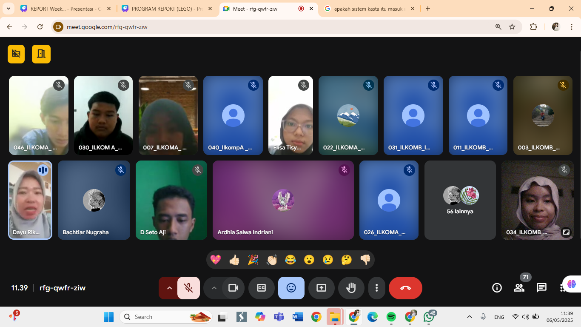Open the 56 lainnya participants tile
Image resolution: width=581 pixels, height=327 pixels.
(x=460, y=200)
